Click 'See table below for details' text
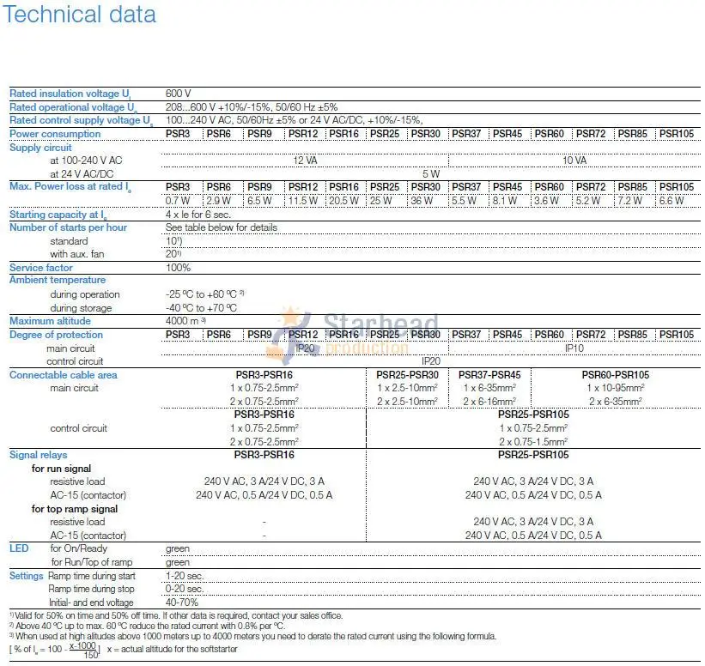This screenshot has width=705, height=666. (222, 227)
